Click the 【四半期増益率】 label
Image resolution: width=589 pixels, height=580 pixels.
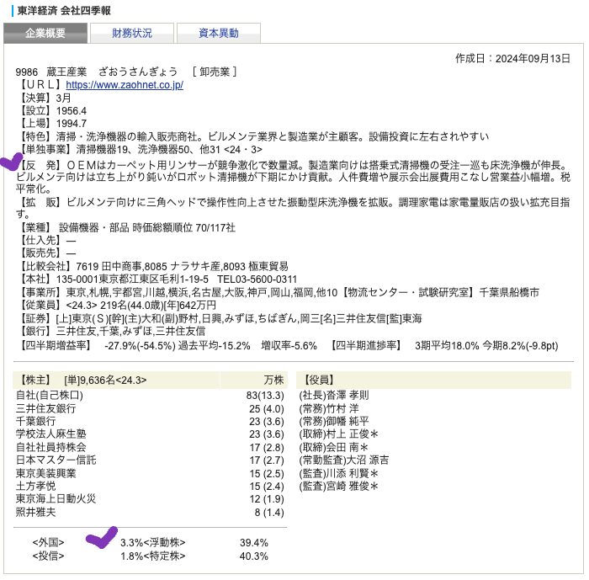coord(55,345)
